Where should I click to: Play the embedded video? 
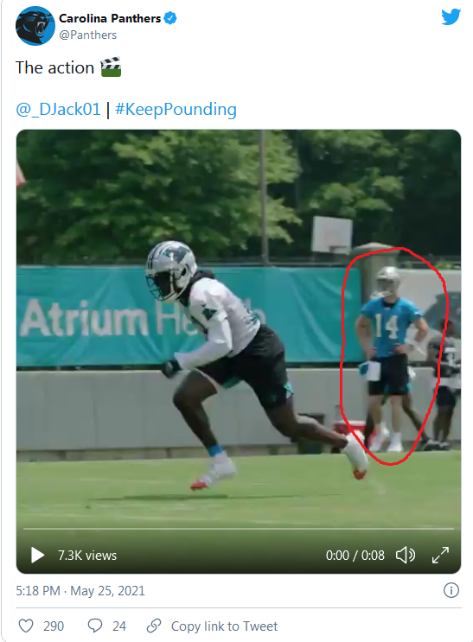click(37, 556)
